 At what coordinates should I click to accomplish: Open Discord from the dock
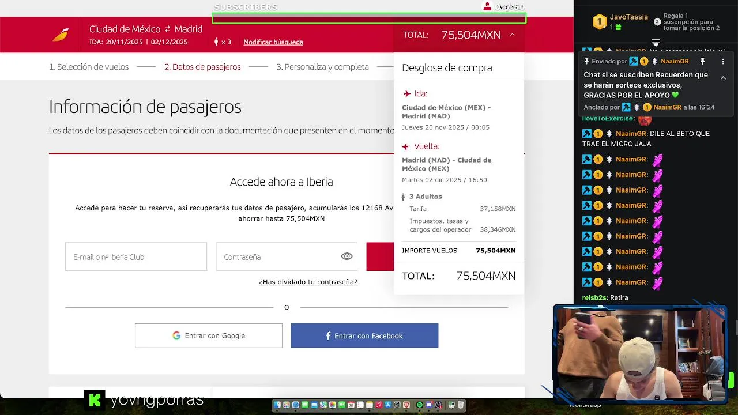(429, 405)
